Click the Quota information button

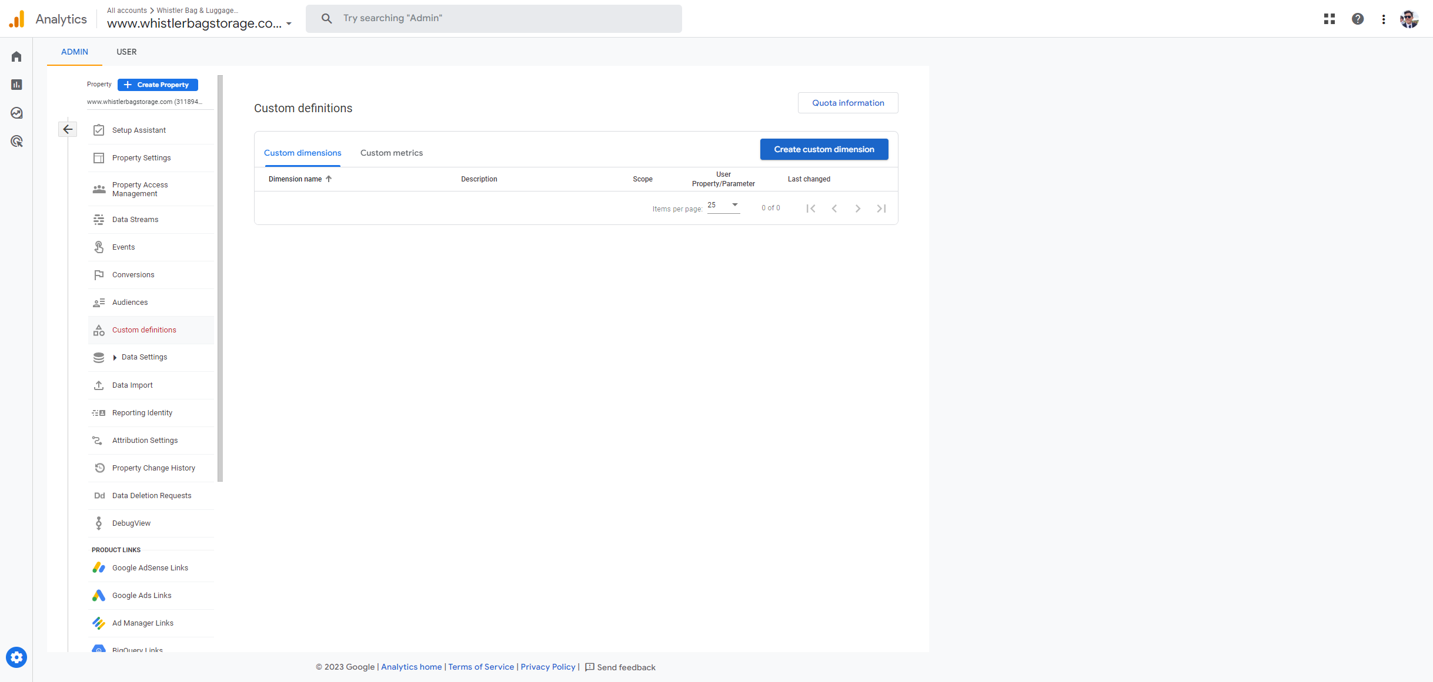click(x=848, y=103)
